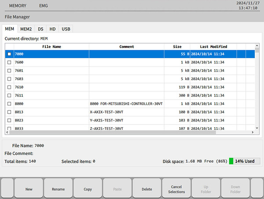
Task: Sort by the File Name column header
Action: 51,47
